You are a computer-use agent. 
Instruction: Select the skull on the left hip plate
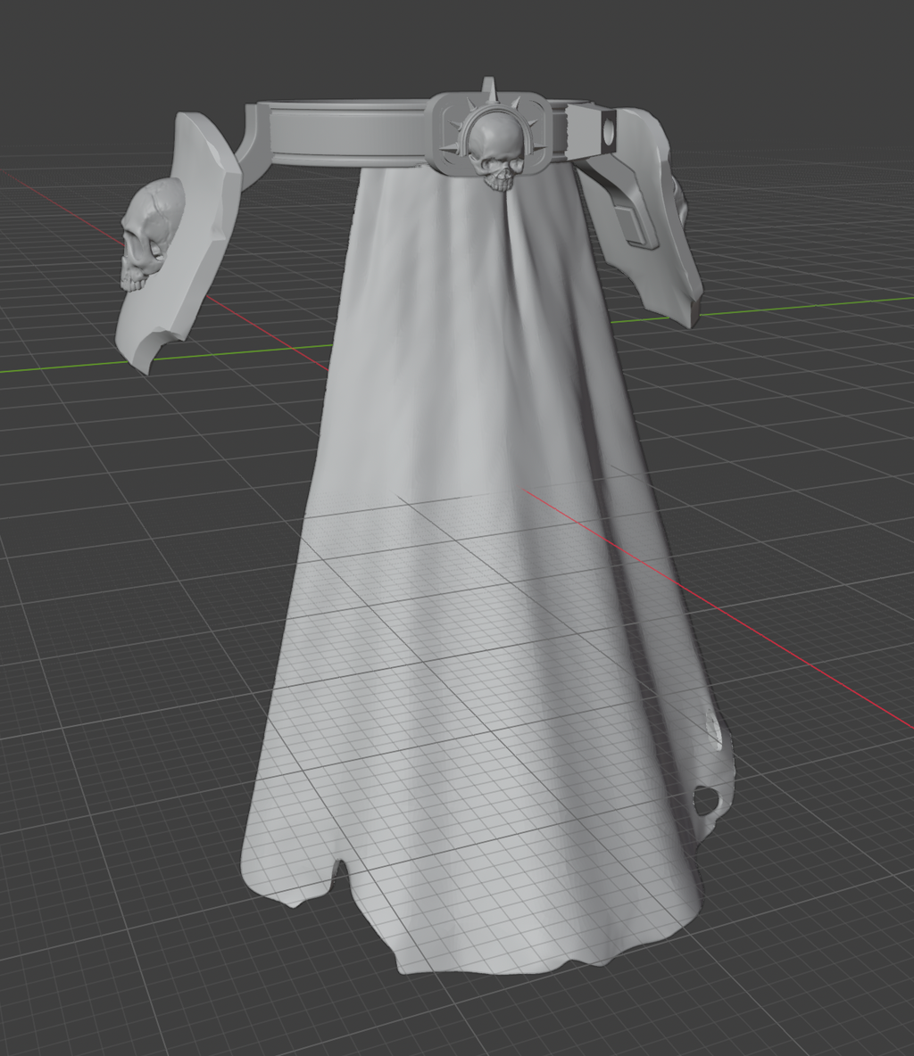[x=152, y=235]
